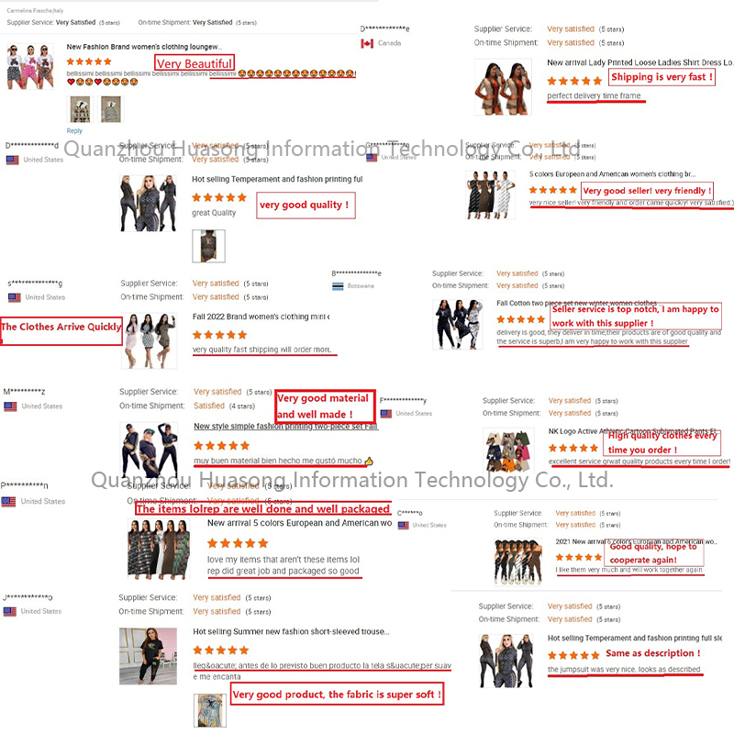Click United States flag beside s**************g
Image resolution: width=734 pixels, height=734 pixels.
click(x=15, y=297)
